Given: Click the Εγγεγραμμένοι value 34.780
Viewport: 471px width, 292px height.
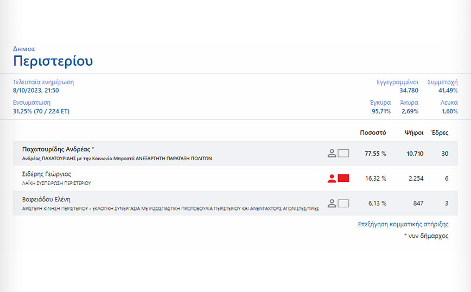Looking at the screenshot, I should click(409, 91).
